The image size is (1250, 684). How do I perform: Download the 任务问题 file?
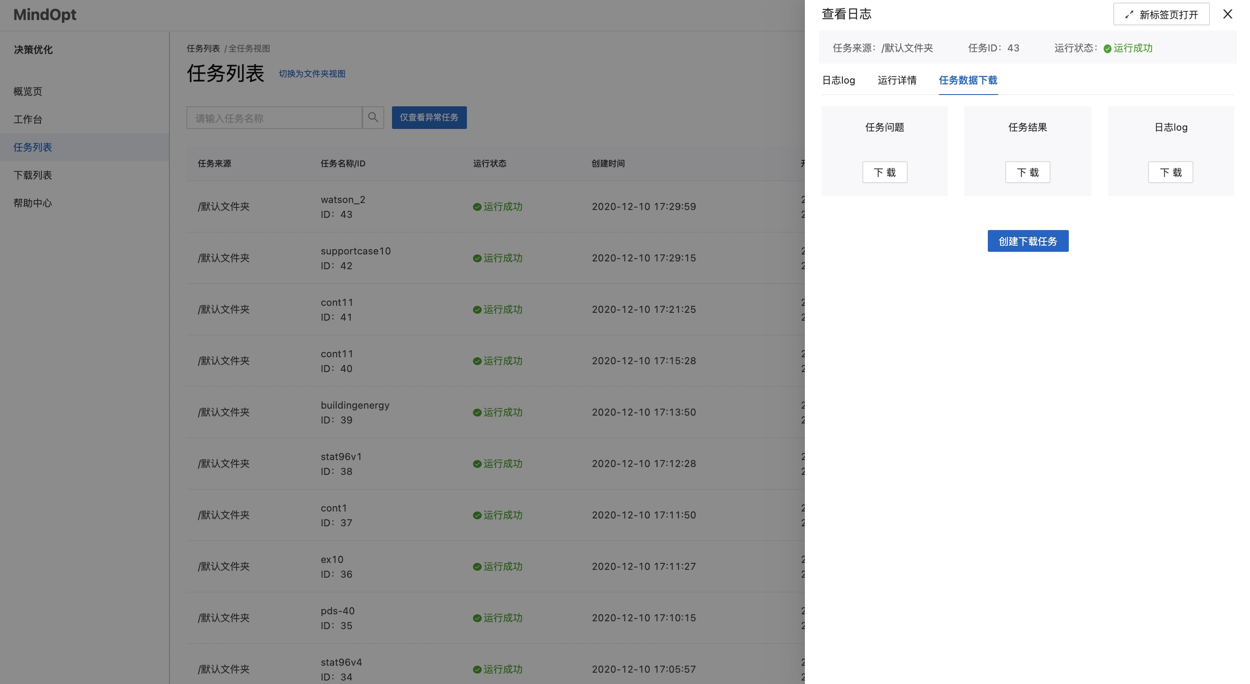coord(884,173)
